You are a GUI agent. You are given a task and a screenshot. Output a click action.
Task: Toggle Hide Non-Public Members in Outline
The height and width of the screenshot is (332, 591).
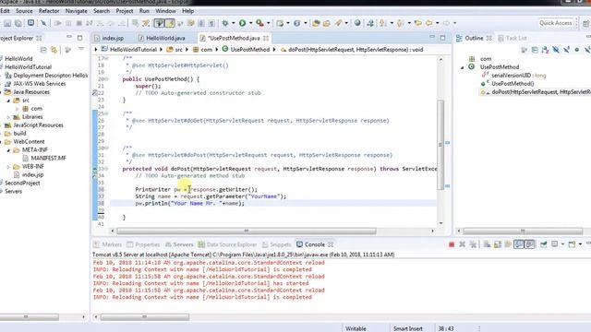[576, 50]
